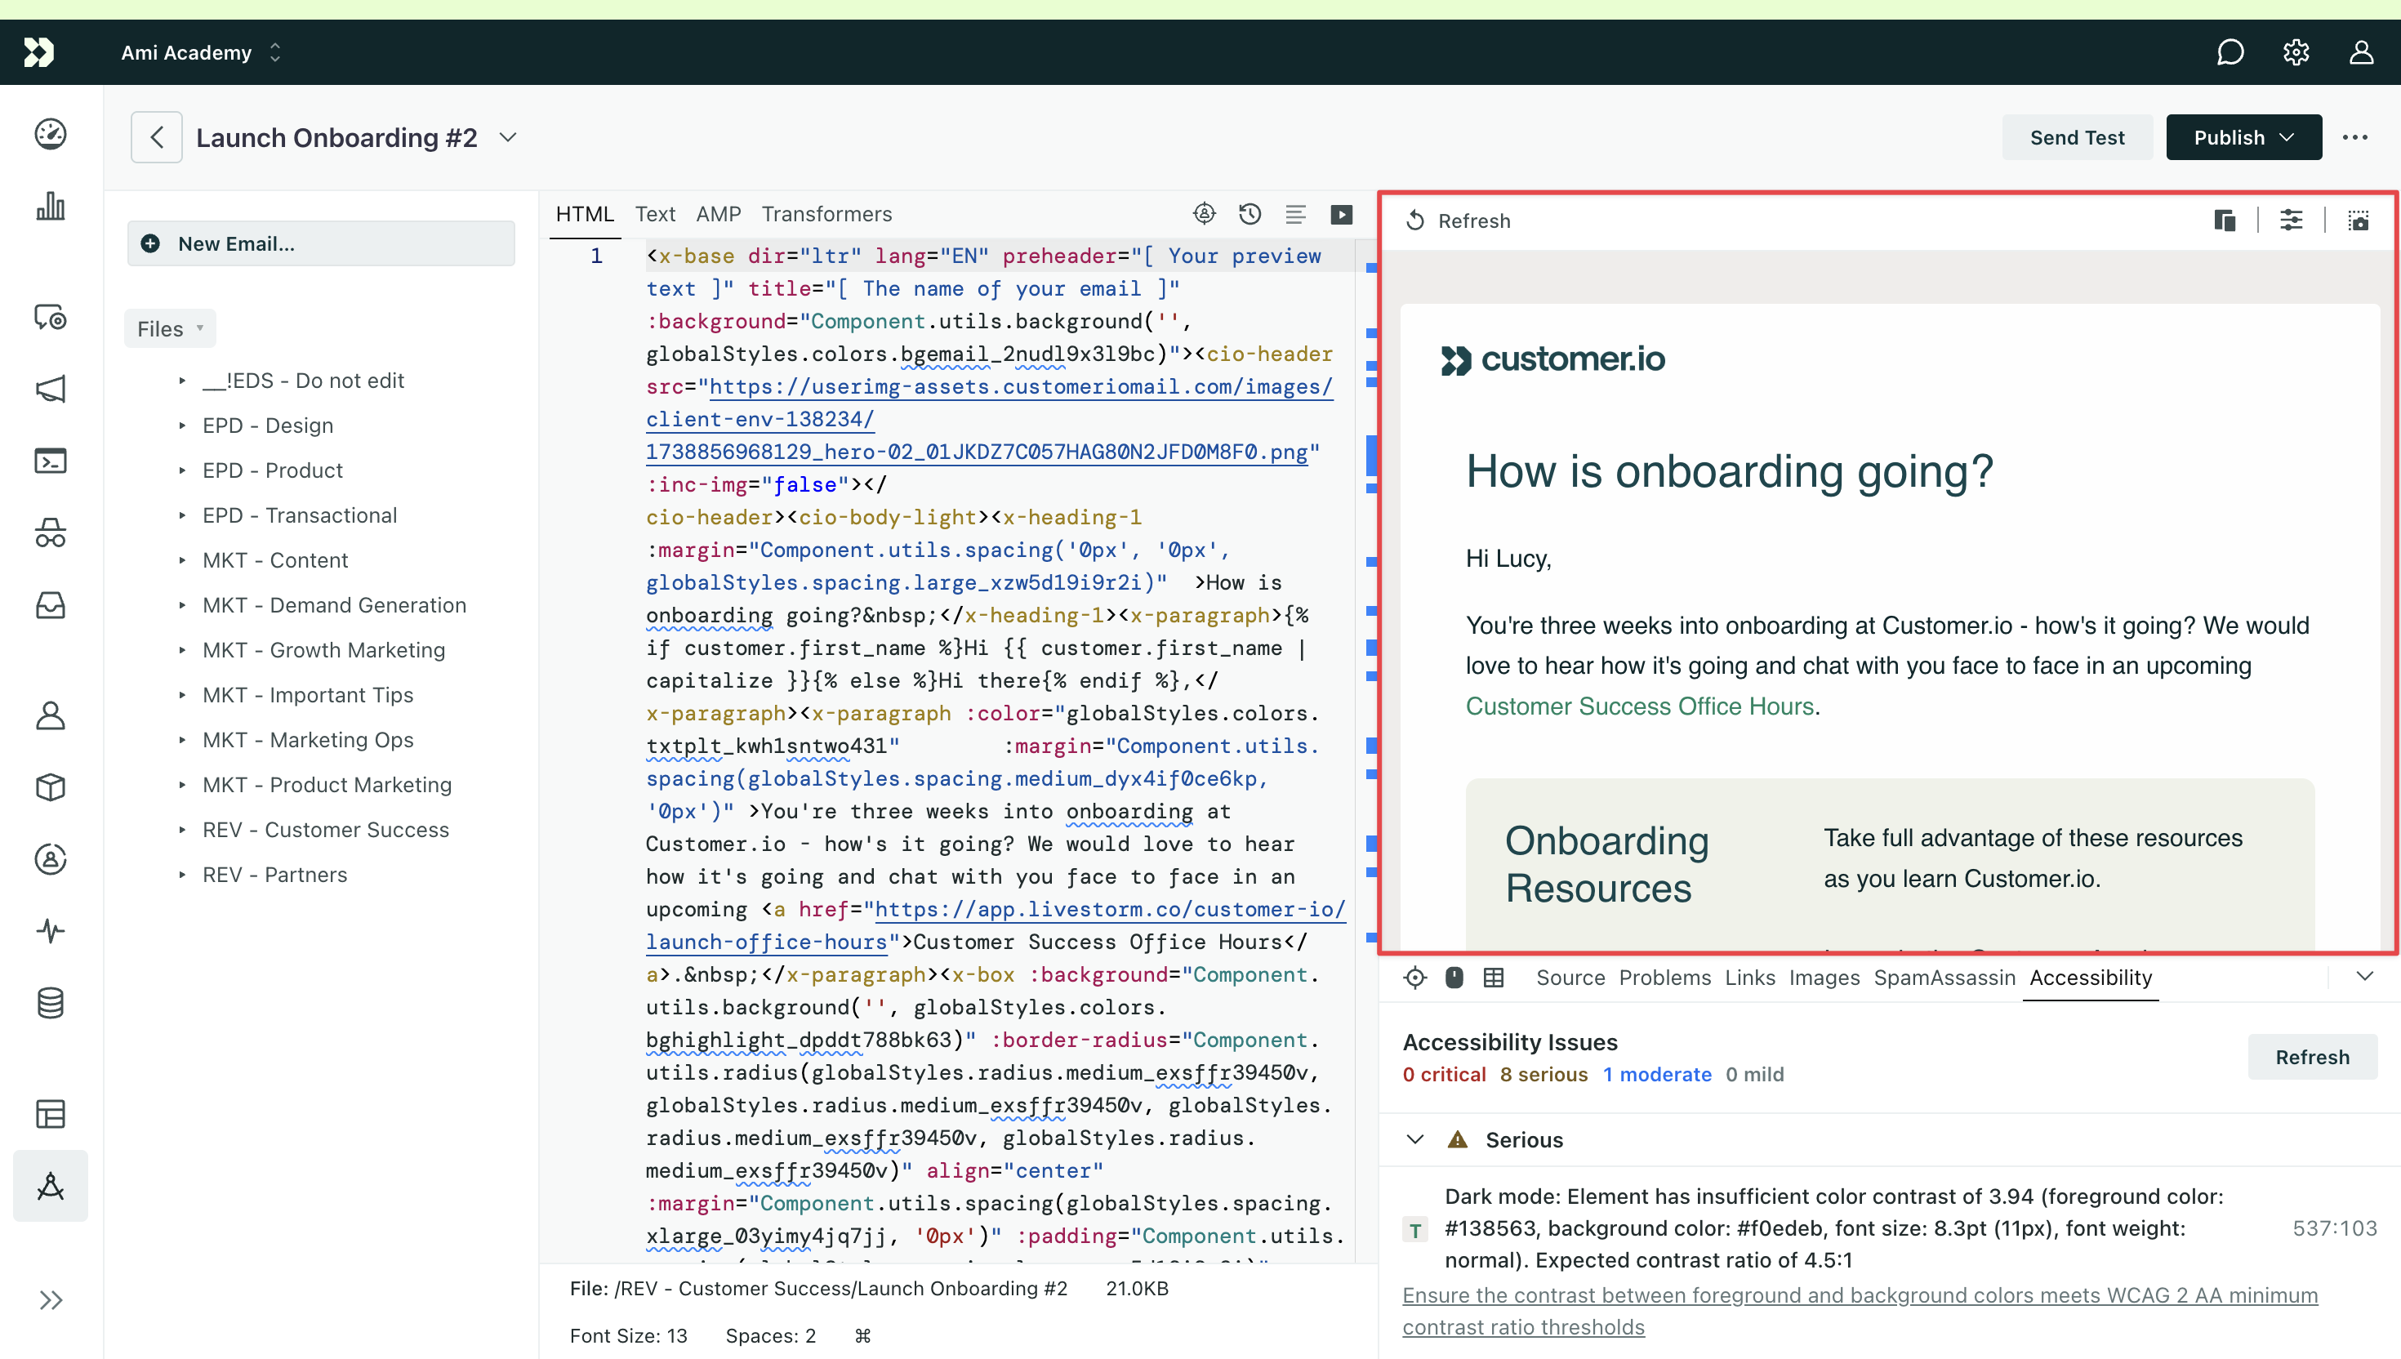Expand the REV - Customer Success folder
Image resolution: width=2401 pixels, height=1359 pixels.
[x=326, y=829]
